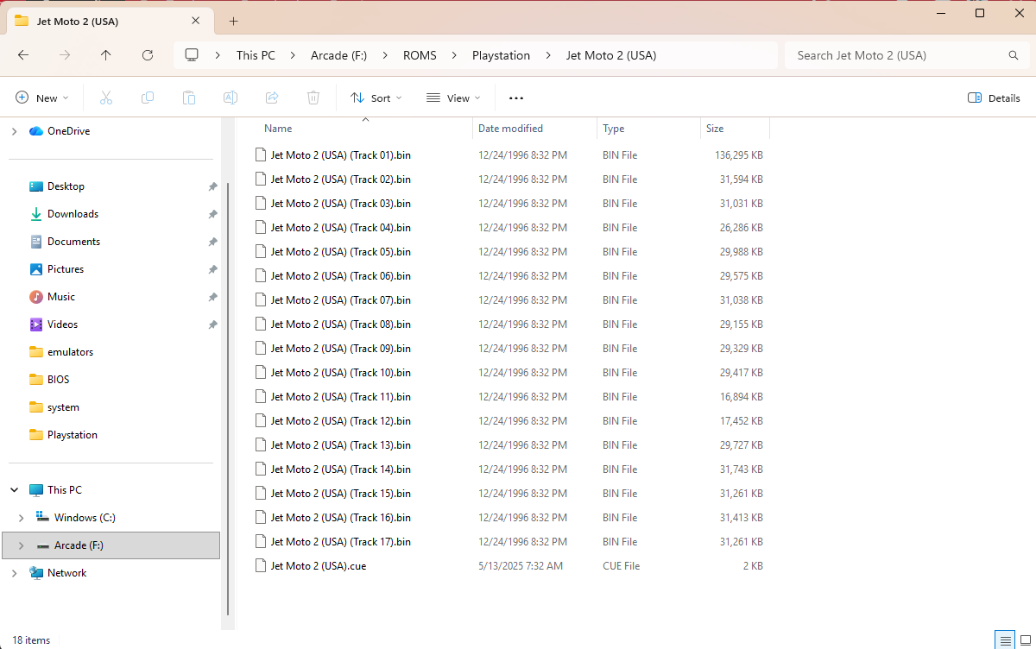The image size is (1036, 649).
Task: Click the Share icon in toolbar
Action: [272, 98]
